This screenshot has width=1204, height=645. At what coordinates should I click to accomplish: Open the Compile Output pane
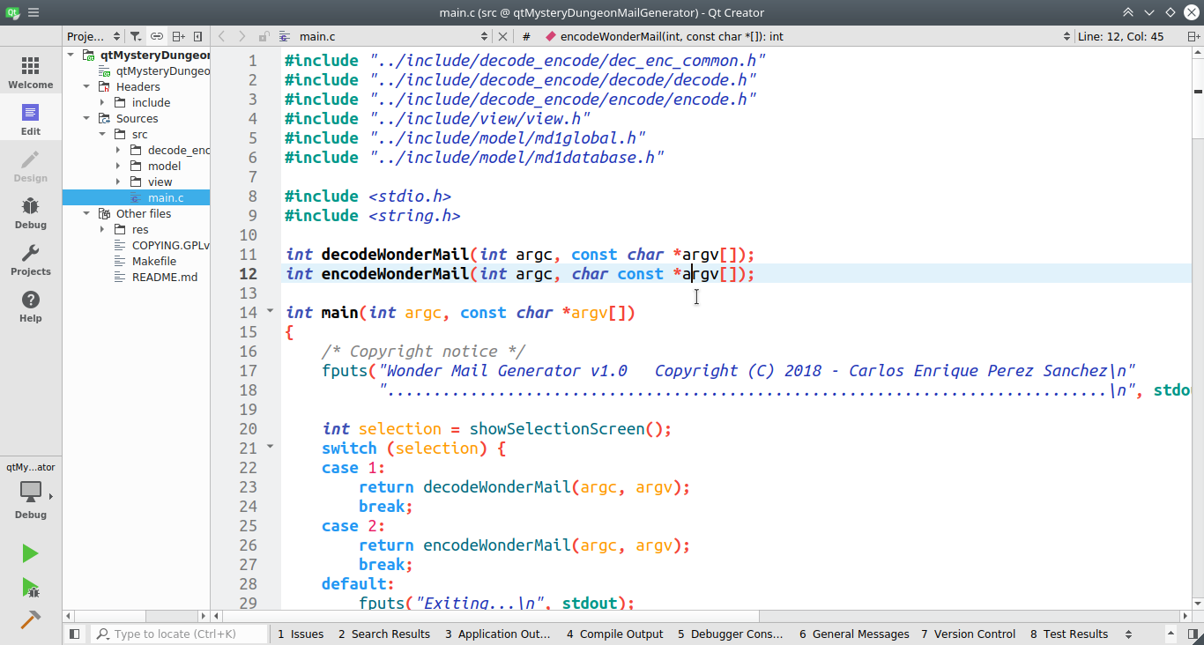coord(614,634)
